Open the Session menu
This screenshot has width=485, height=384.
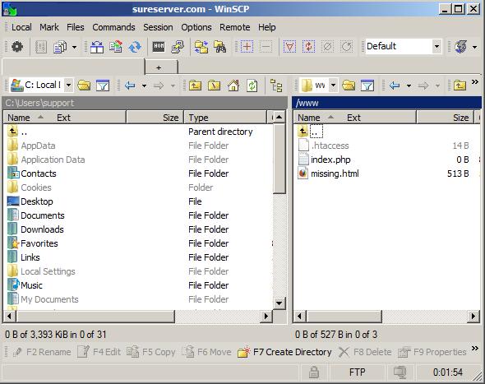158,27
